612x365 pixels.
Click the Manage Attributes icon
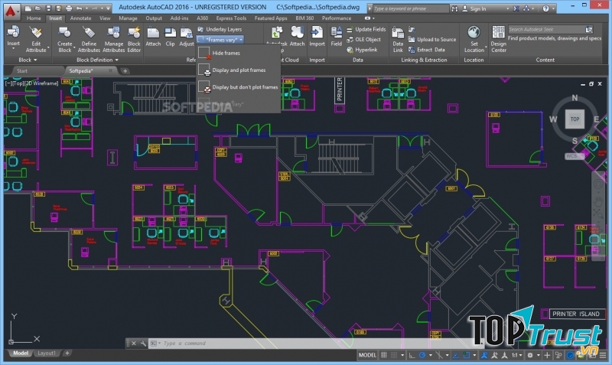113,33
